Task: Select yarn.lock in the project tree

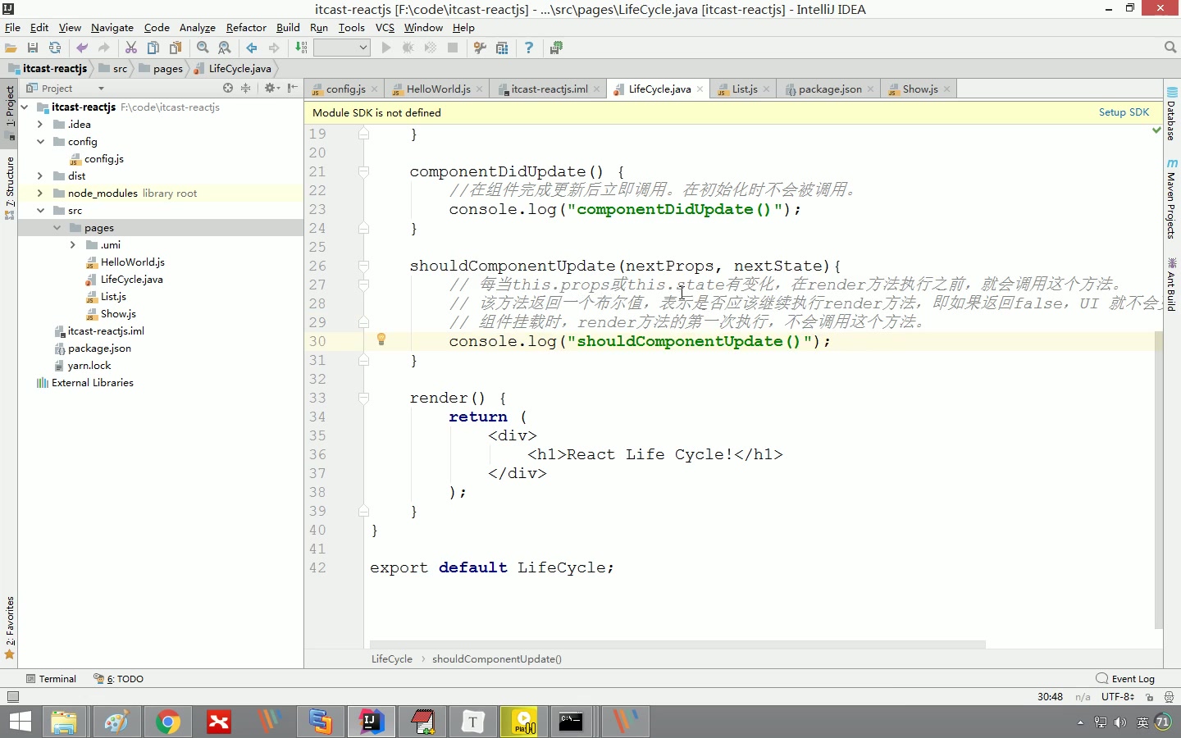Action: [89, 366]
